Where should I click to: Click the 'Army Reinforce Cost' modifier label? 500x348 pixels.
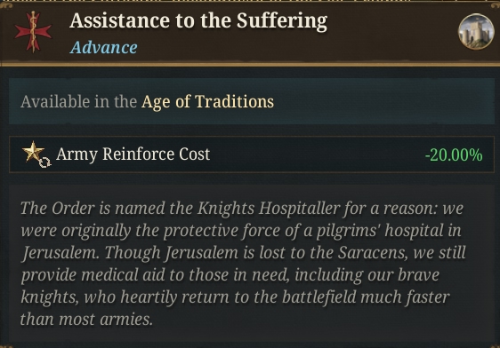point(133,154)
